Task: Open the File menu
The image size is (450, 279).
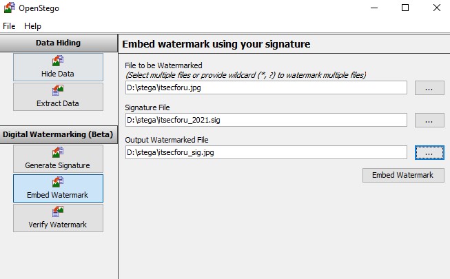Action: pos(9,25)
